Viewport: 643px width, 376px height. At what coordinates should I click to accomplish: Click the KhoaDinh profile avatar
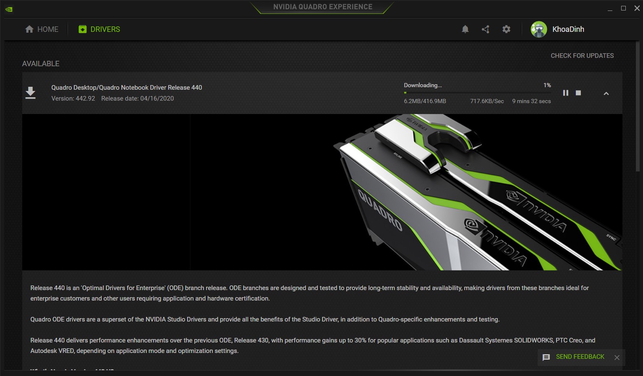pos(538,29)
